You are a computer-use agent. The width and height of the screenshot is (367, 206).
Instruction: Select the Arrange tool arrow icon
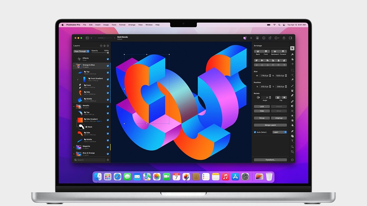[x=292, y=48]
